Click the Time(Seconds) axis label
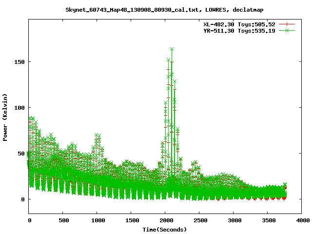This screenshot has height=234, width=312. [165, 230]
